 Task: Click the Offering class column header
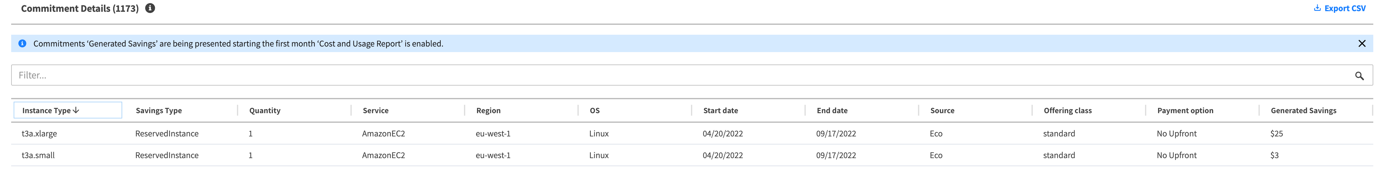[1067, 110]
